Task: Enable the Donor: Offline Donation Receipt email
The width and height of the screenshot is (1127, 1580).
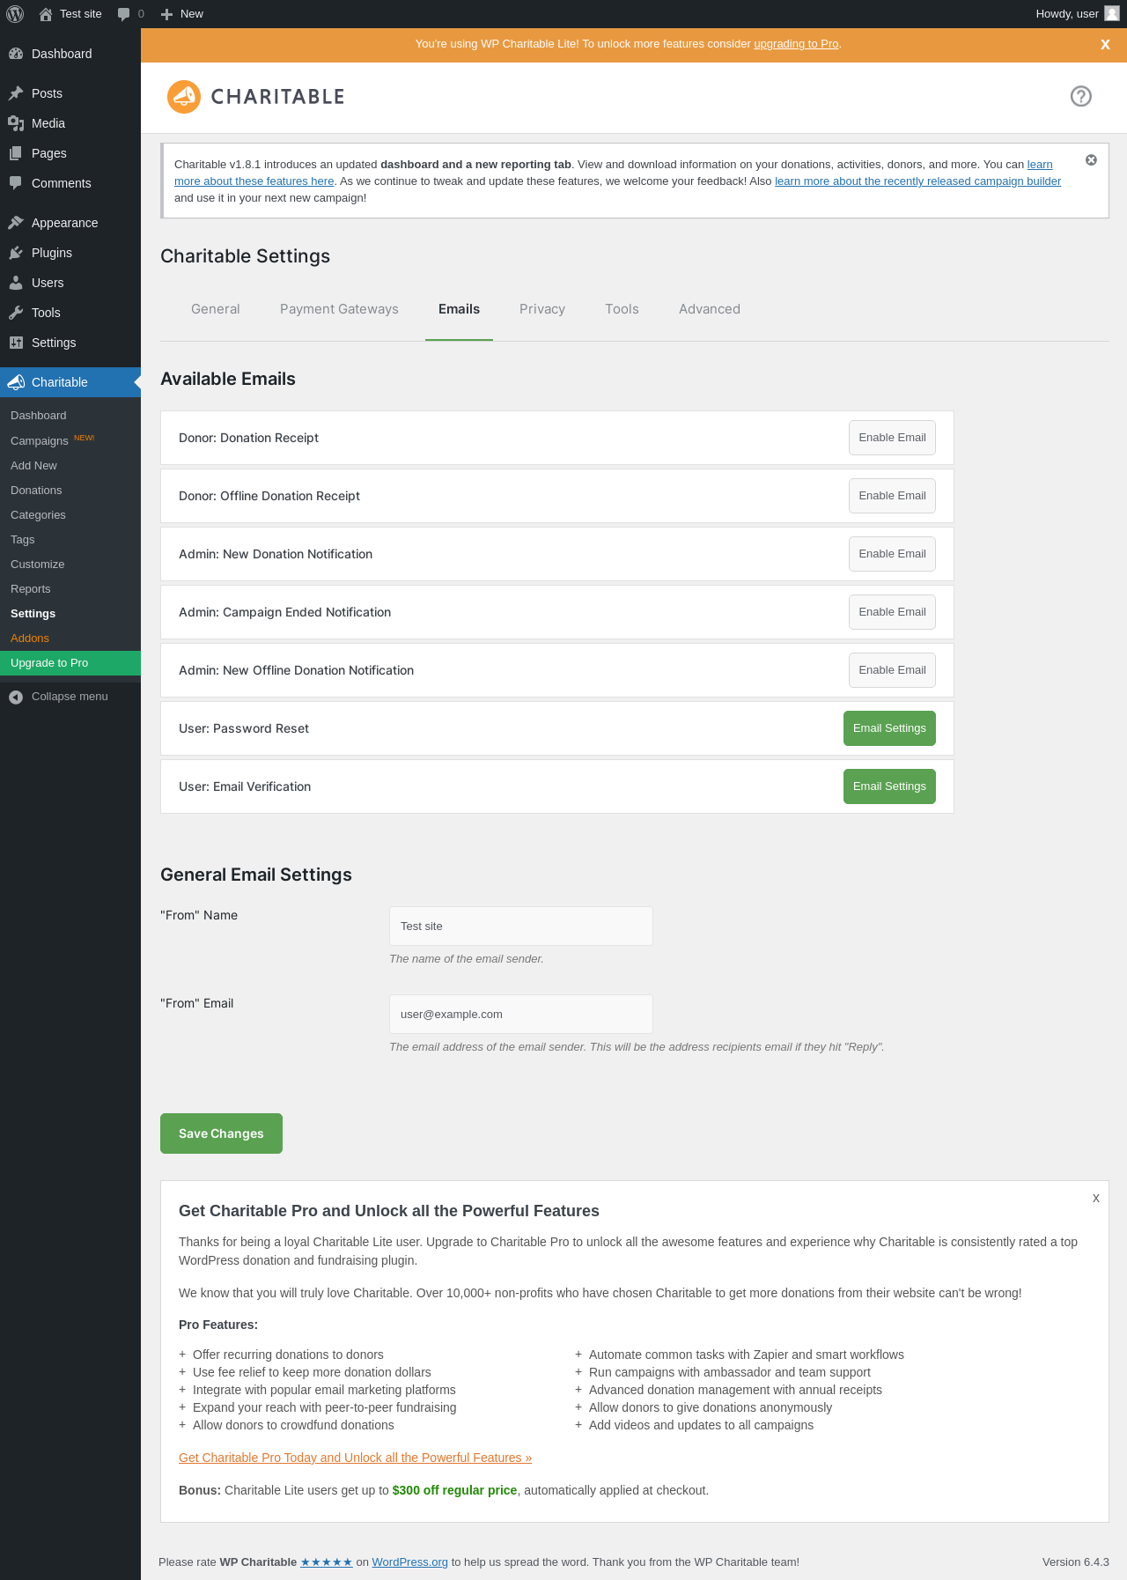Action: (x=892, y=496)
